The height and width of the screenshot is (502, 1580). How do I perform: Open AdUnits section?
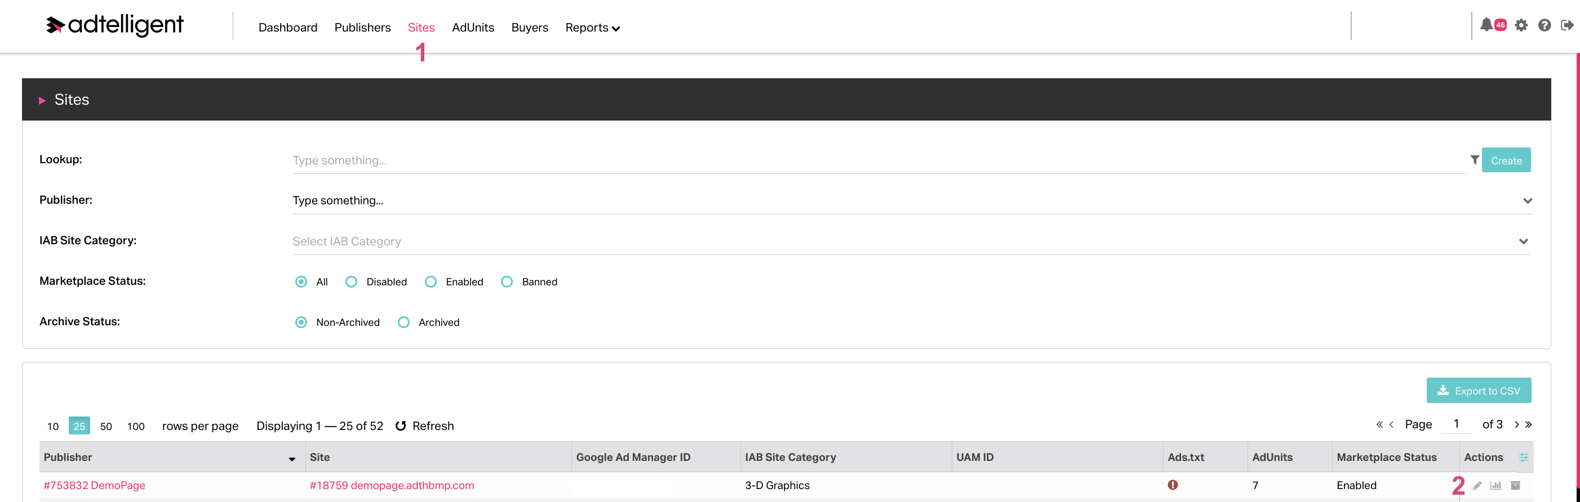473,28
